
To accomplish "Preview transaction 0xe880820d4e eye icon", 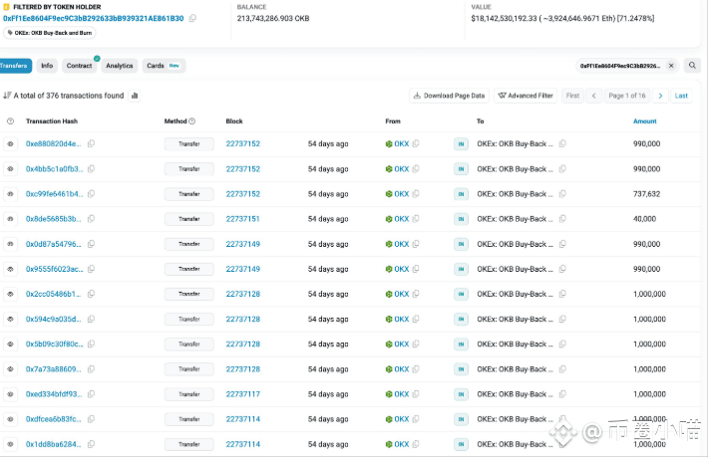I will [10, 143].
